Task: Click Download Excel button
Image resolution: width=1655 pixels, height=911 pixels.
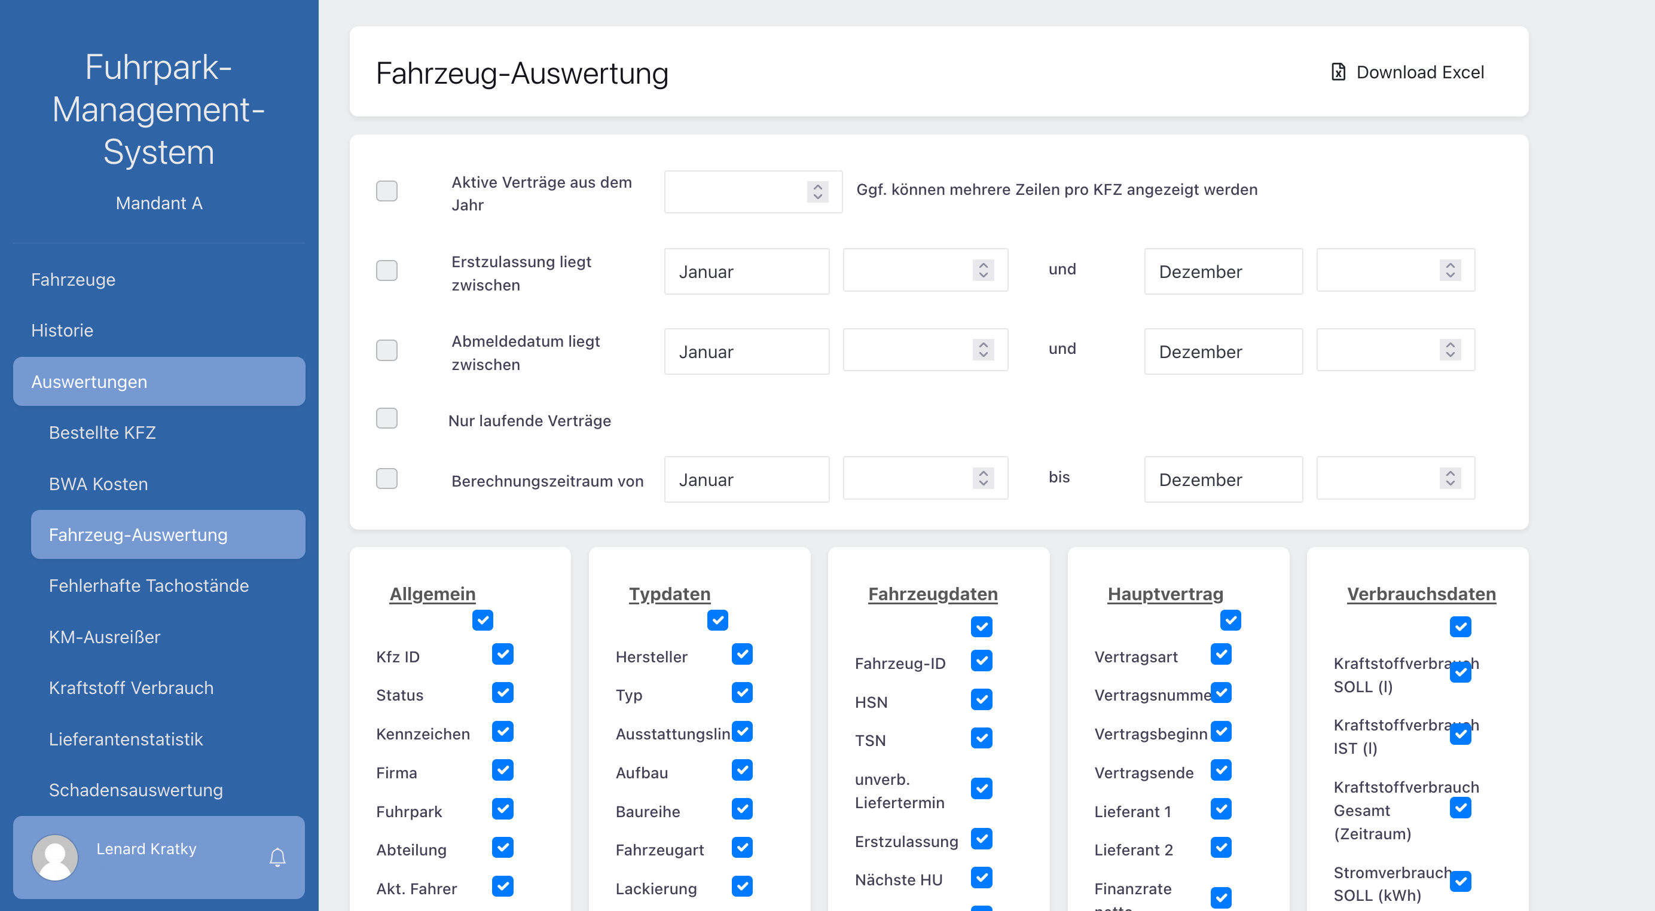Action: [1407, 72]
